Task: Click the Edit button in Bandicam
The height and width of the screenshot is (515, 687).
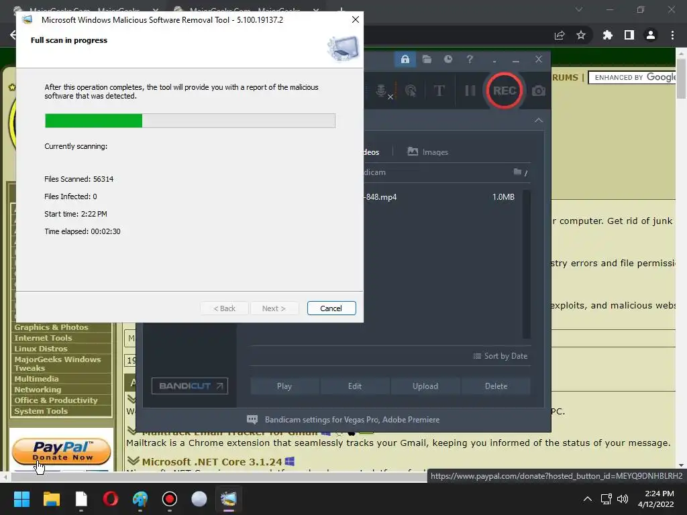Action: pyautogui.click(x=355, y=386)
